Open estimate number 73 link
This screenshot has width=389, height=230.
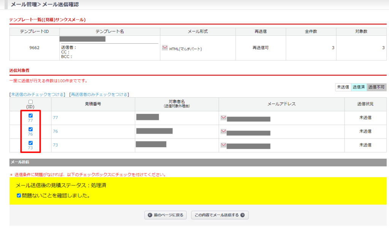[x=55, y=145]
